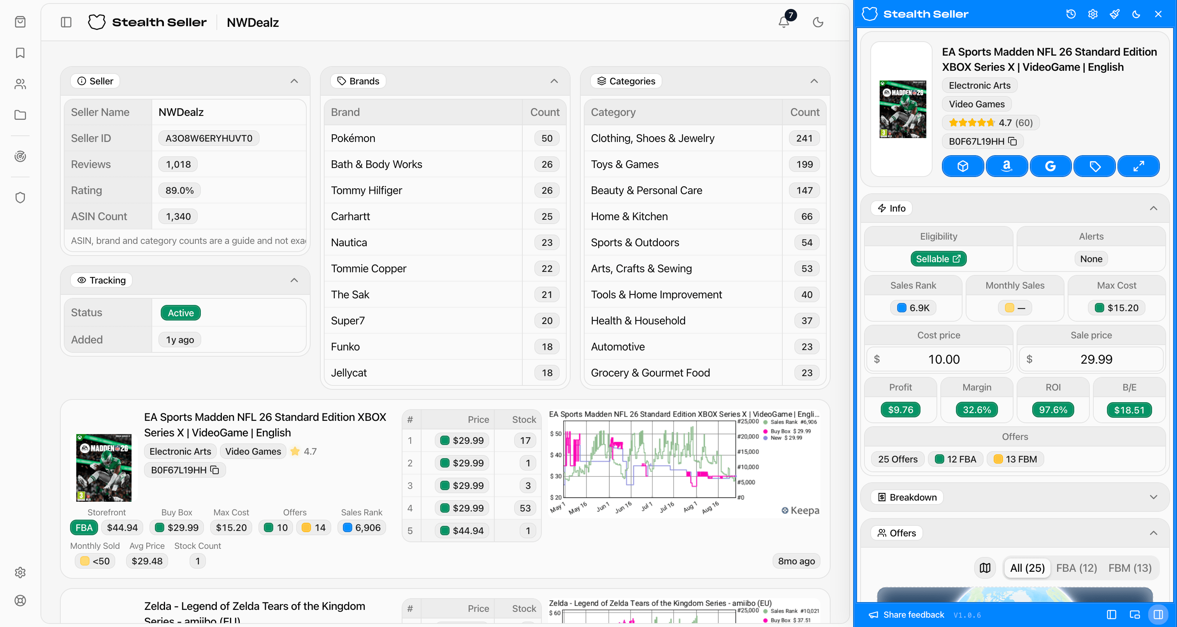Click the Bath & Body Works brand row
Screen dimensions: 1177x627
click(444, 165)
